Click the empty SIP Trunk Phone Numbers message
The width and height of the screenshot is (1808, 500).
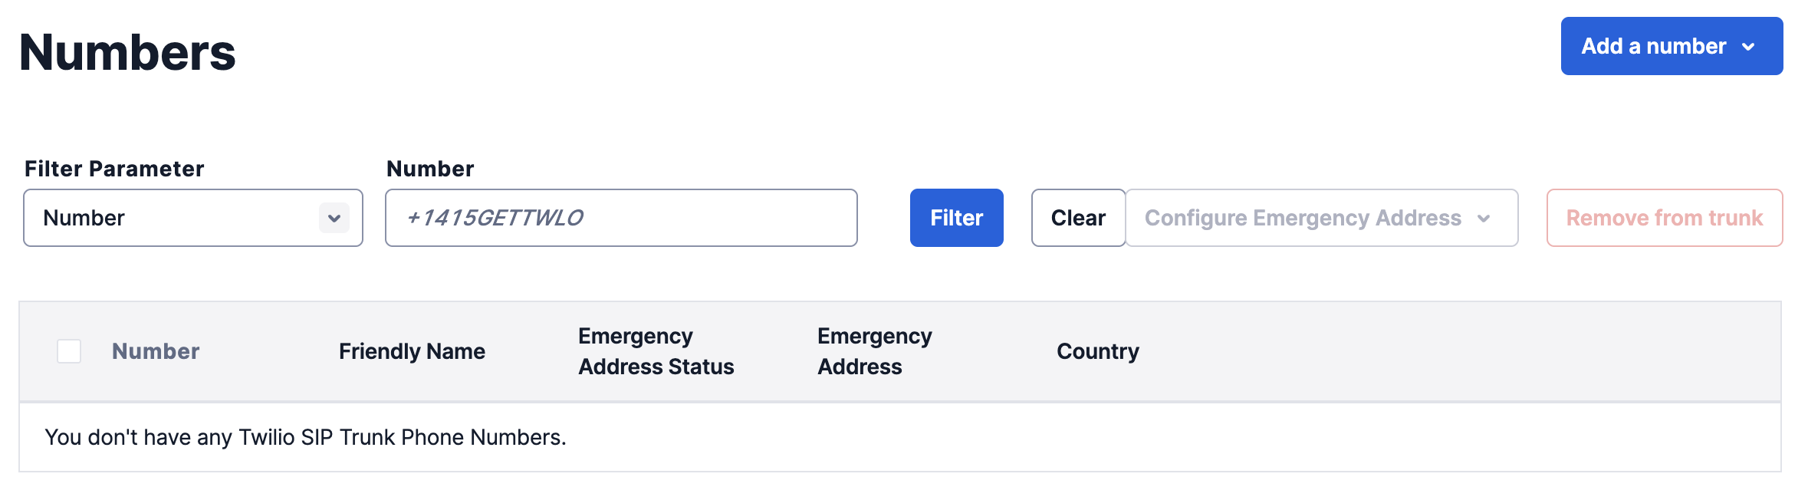click(305, 437)
